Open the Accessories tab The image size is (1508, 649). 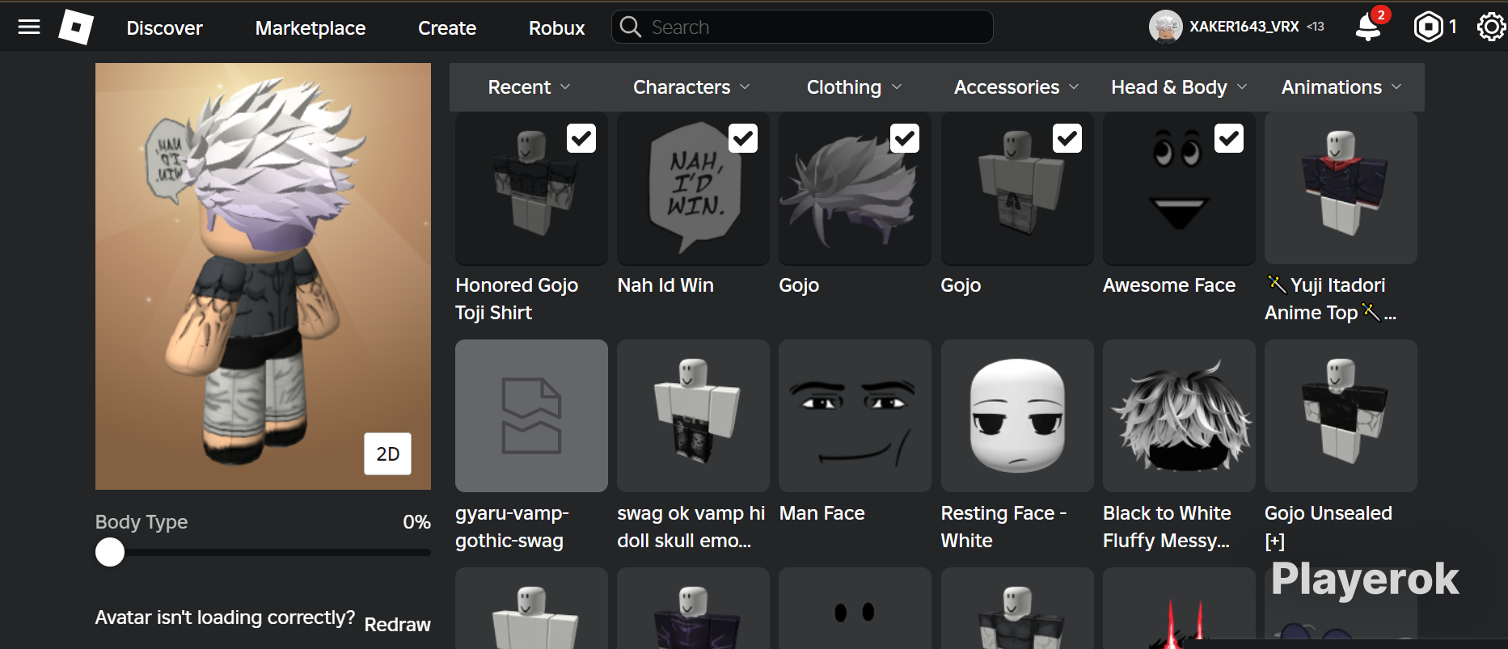1016,87
